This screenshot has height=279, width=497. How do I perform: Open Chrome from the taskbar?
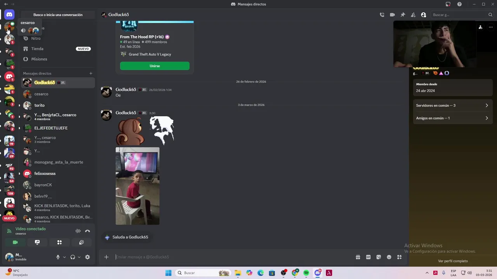pyautogui.click(x=295, y=273)
